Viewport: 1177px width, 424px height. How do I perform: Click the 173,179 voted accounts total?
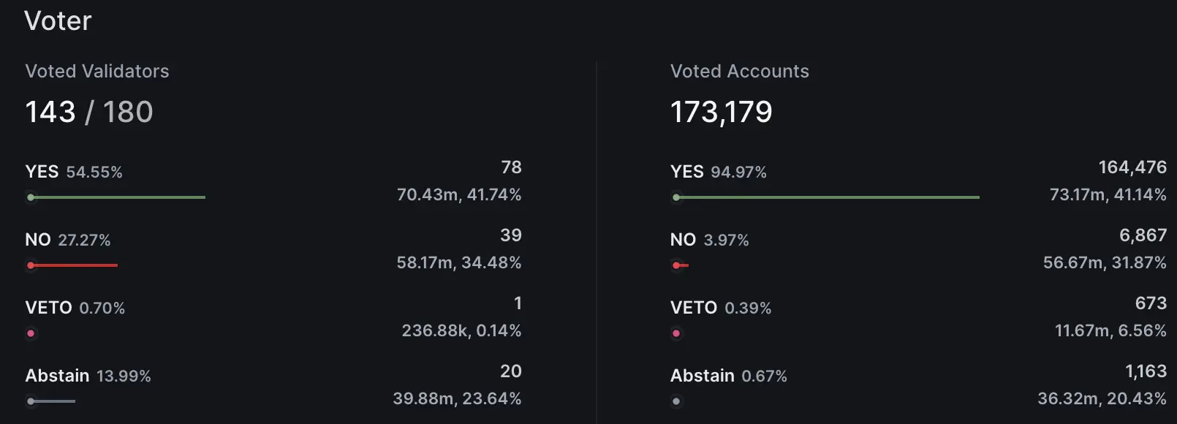[x=721, y=112]
